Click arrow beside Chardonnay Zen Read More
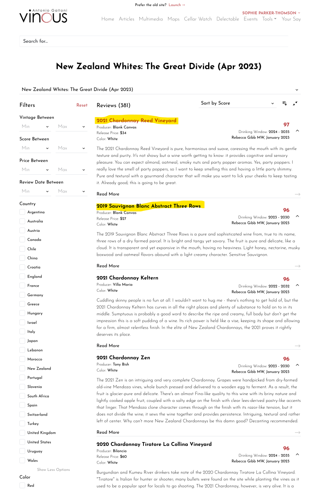The width and height of the screenshot is (324, 489). [298, 433]
